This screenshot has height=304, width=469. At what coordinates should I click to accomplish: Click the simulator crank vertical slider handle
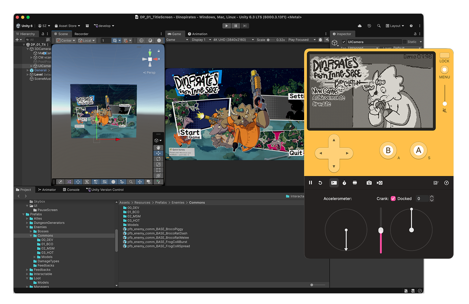pyautogui.click(x=381, y=230)
